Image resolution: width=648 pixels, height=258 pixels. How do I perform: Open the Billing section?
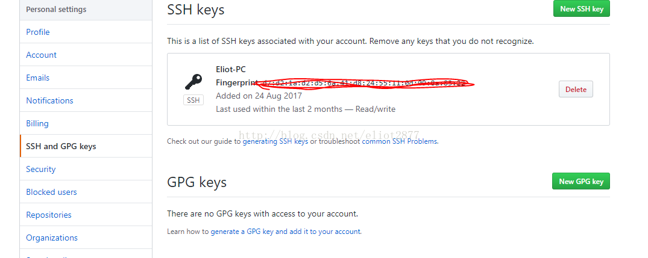click(x=37, y=123)
